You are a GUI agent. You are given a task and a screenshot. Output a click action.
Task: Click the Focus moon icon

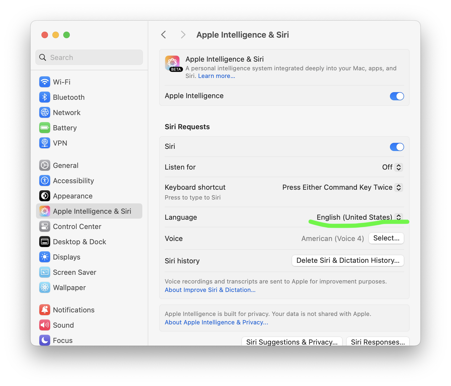click(x=45, y=340)
